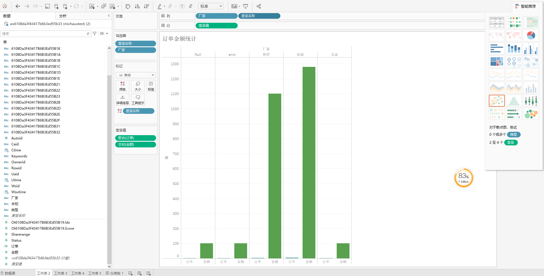Click the 颜色 button in the Marks card
Screen dimensions: 544x276
click(x=123, y=86)
